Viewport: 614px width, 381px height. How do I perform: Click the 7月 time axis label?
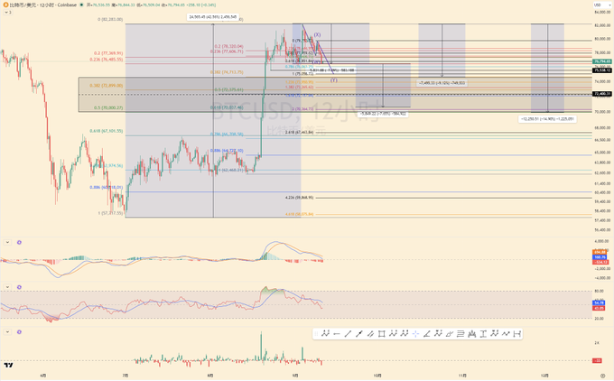tap(125, 375)
